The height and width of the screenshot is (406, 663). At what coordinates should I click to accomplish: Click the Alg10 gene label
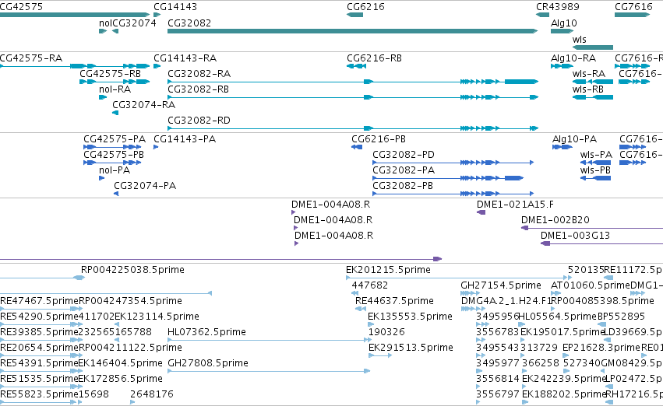coord(563,23)
